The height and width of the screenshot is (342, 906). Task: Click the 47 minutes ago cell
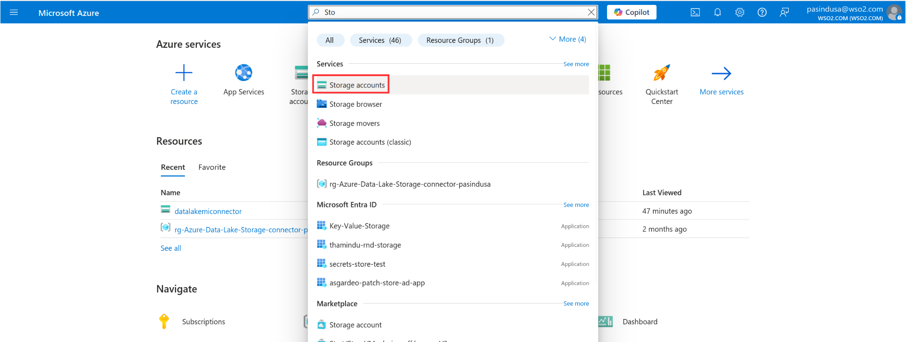[x=667, y=211]
